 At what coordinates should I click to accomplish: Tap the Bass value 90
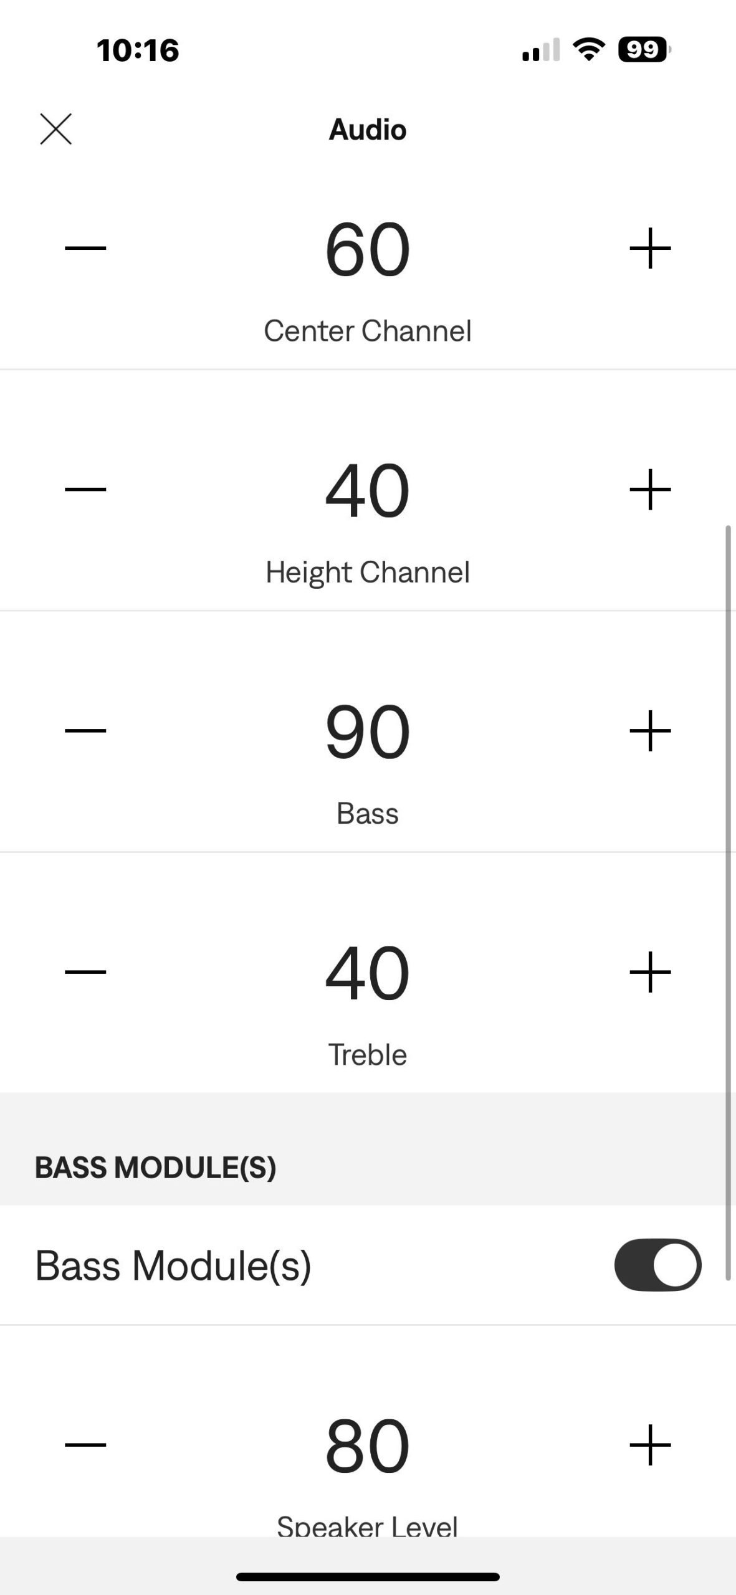(368, 732)
